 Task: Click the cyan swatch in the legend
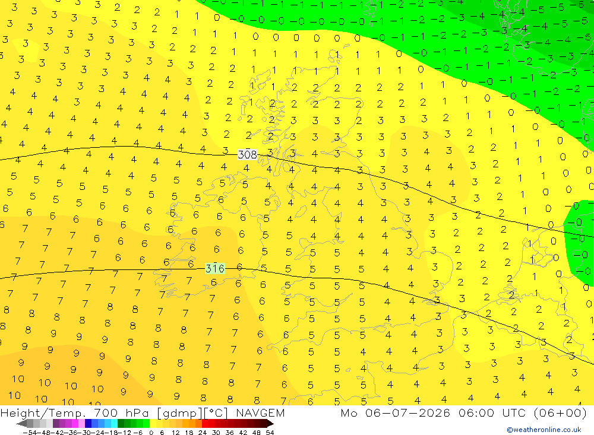pos(114,424)
